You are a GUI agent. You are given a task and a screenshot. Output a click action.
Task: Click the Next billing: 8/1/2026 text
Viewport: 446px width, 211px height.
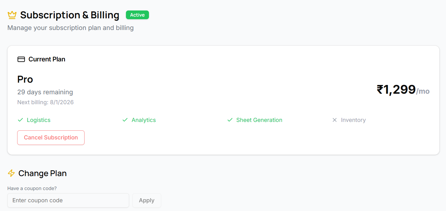[x=45, y=102]
